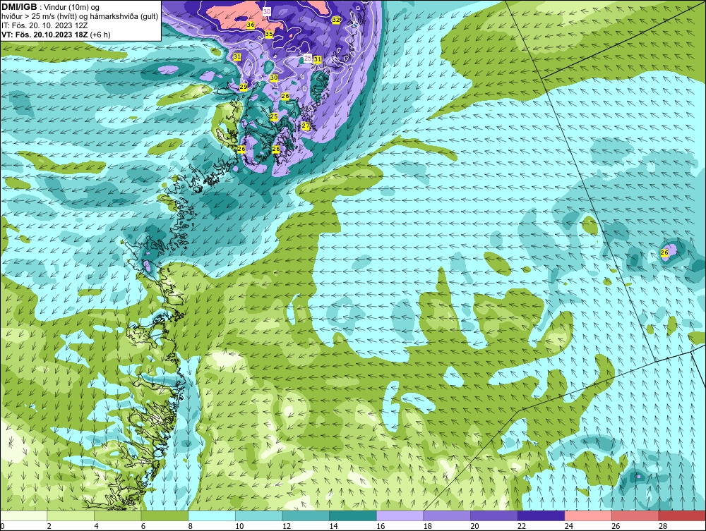The height and width of the screenshot is (531, 706).
Task: Click the 'DMI/IGB : Vindur (10m) og' title line
Action: [x=51, y=7]
